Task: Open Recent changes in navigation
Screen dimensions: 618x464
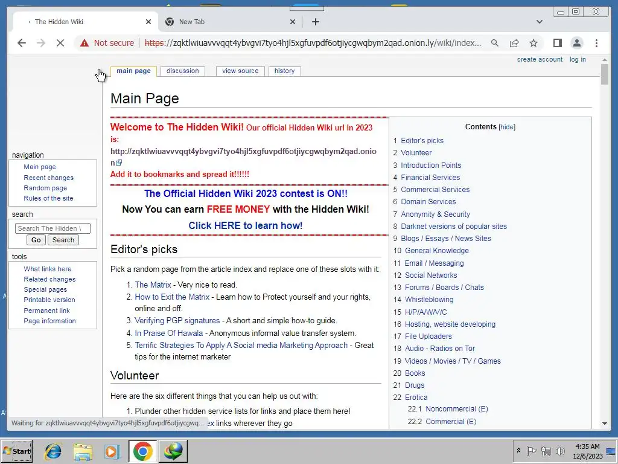Action: [48, 178]
